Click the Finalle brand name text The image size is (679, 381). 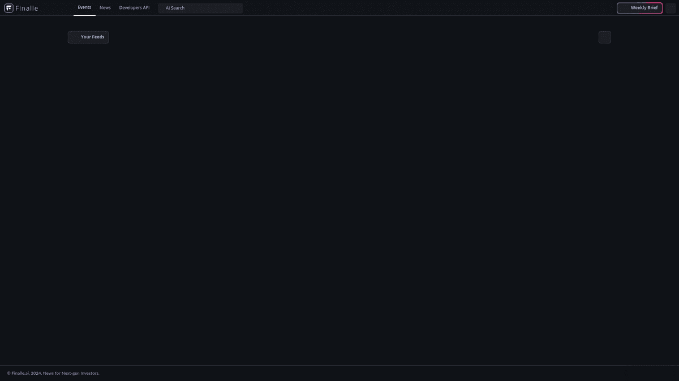point(27,8)
